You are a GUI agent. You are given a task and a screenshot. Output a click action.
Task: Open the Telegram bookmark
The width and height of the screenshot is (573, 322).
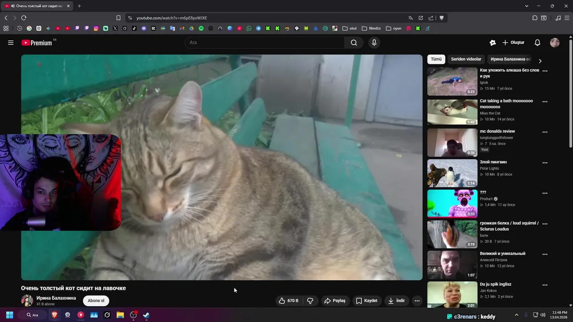258,28
